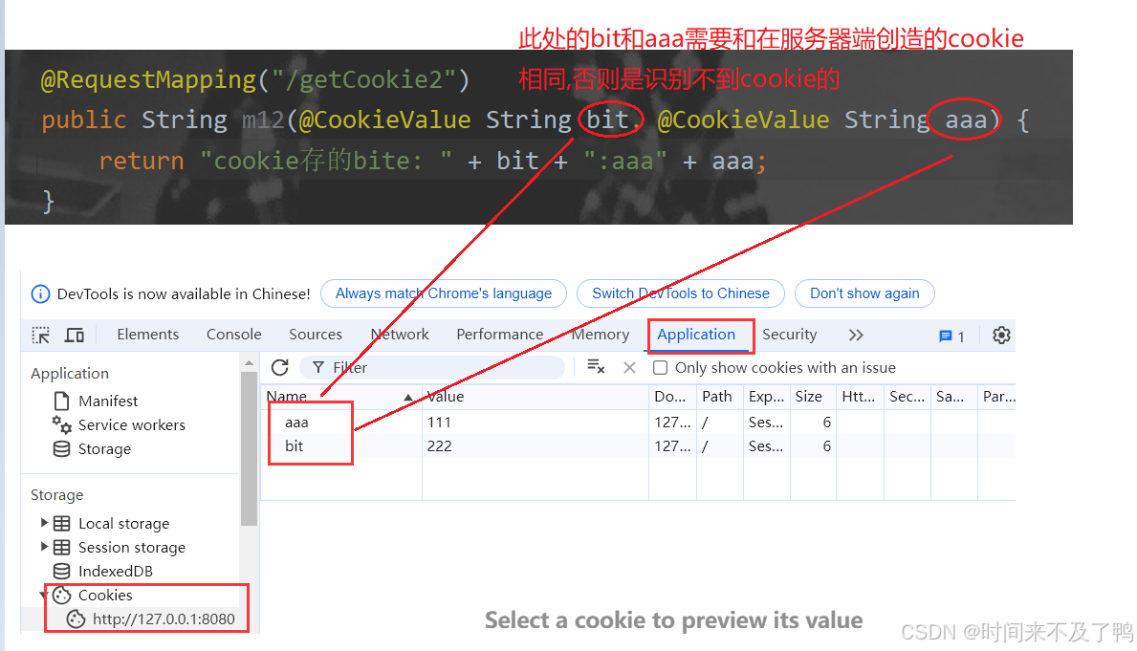This screenshot has height=651, width=1137.
Task: Click the value 111 cell
Action: (x=536, y=422)
